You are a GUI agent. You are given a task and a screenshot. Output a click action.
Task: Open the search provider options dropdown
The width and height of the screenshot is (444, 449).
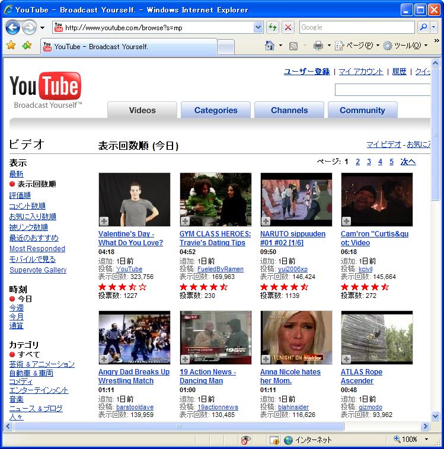tap(434, 27)
